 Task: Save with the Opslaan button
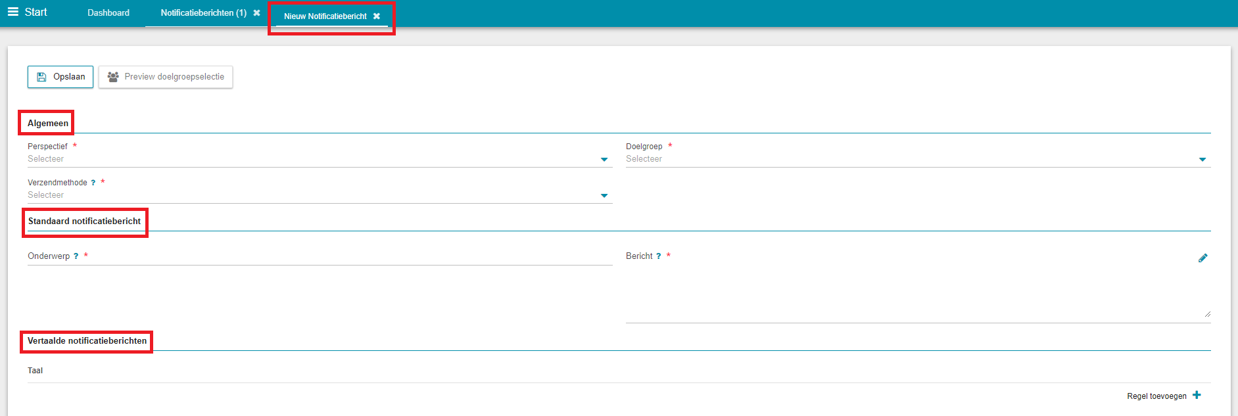[x=60, y=77]
